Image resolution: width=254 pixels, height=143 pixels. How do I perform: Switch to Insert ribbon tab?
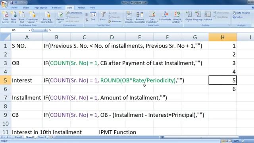coord(25,8)
